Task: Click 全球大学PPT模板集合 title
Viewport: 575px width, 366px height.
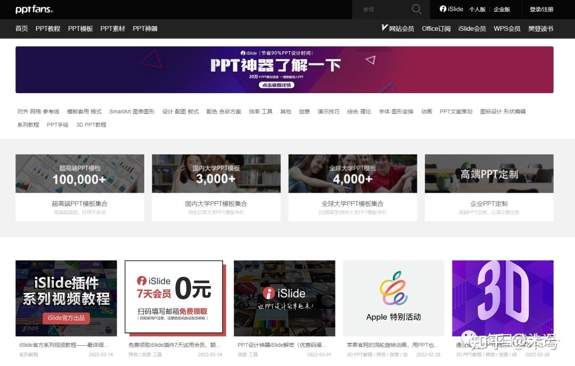Action: pyautogui.click(x=352, y=204)
